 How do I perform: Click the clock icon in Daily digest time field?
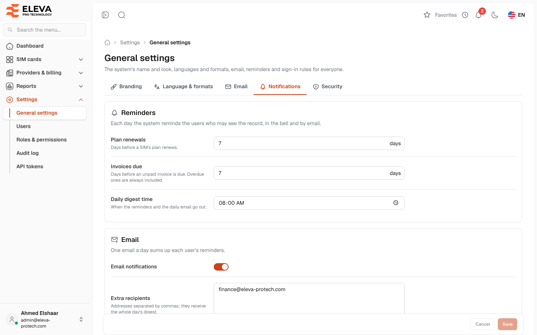[396, 203]
